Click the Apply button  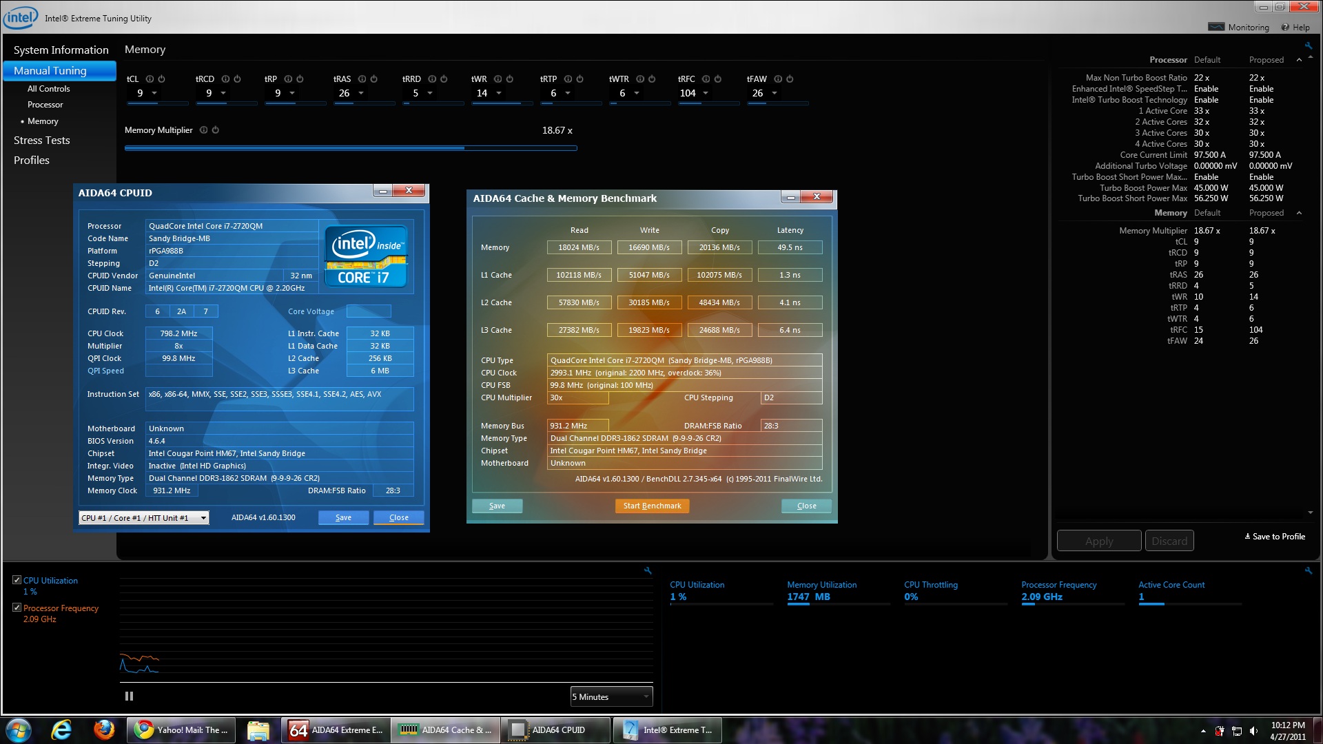[x=1099, y=541]
